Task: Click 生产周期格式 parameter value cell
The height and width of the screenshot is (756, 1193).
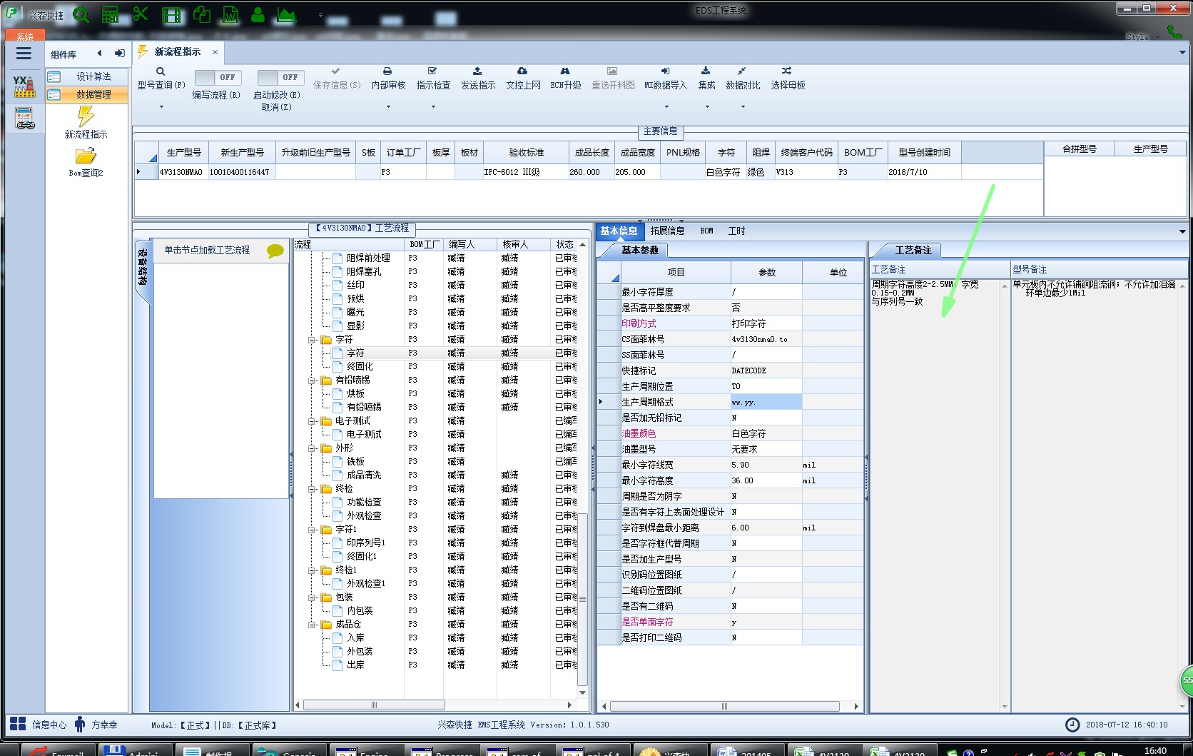Action: point(766,402)
